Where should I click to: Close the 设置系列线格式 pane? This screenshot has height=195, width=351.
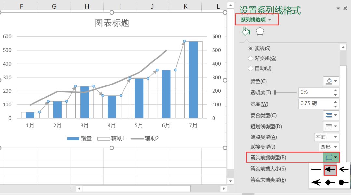345,9
